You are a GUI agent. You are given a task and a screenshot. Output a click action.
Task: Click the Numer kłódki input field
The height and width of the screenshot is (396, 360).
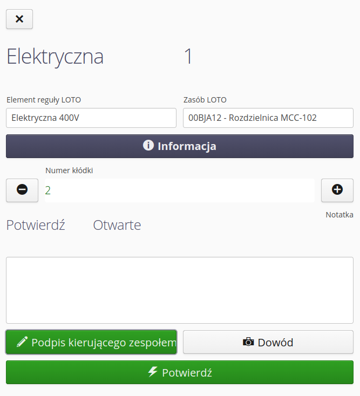[178, 190]
